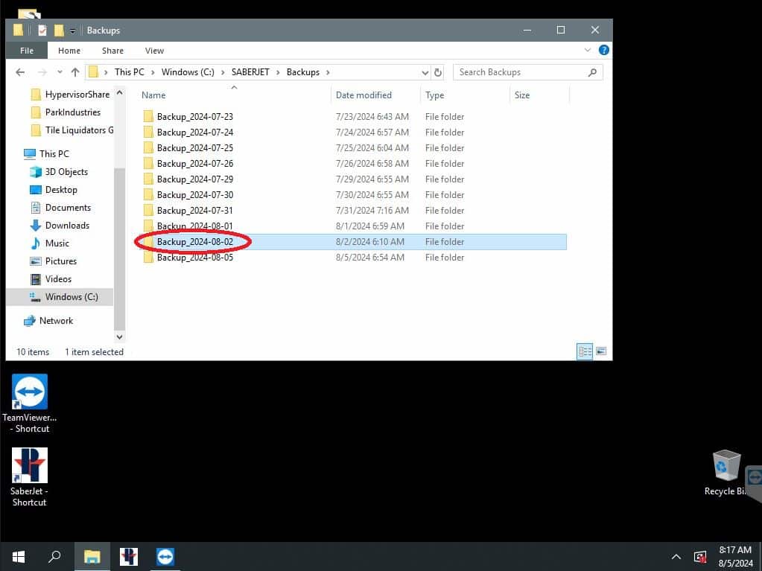The width and height of the screenshot is (762, 571).
Task: Expand This PC breadcrumb chevron
Action: (x=153, y=72)
